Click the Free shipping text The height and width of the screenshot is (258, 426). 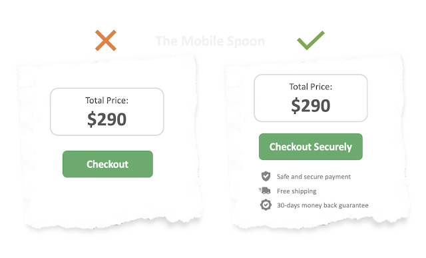[297, 191]
